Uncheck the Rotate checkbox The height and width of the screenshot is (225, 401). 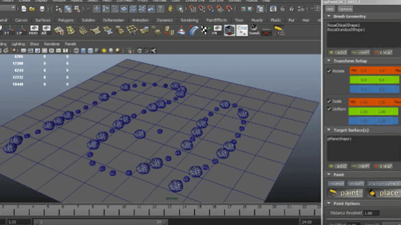click(x=329, y=71)
